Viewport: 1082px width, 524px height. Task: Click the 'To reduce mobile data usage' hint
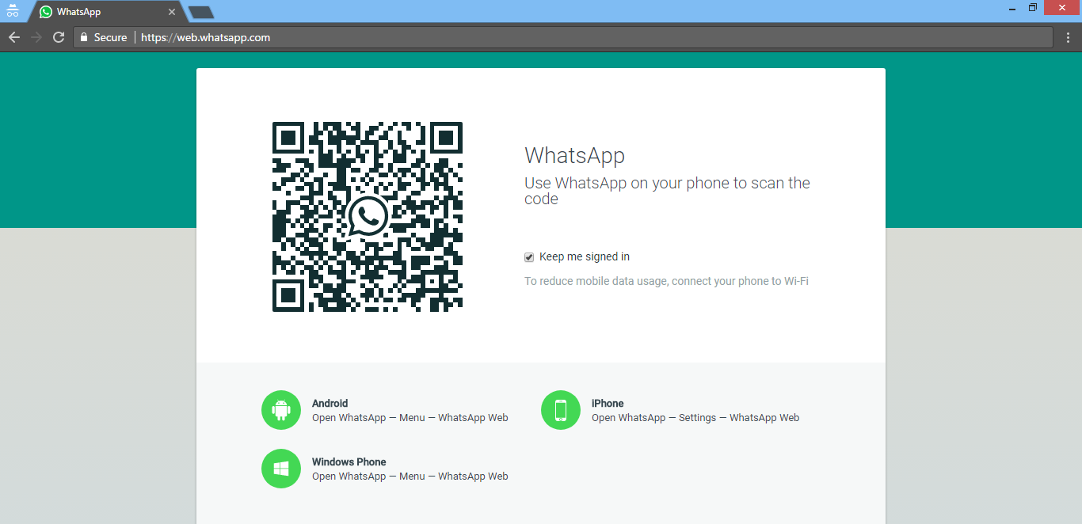coord(666,281)
